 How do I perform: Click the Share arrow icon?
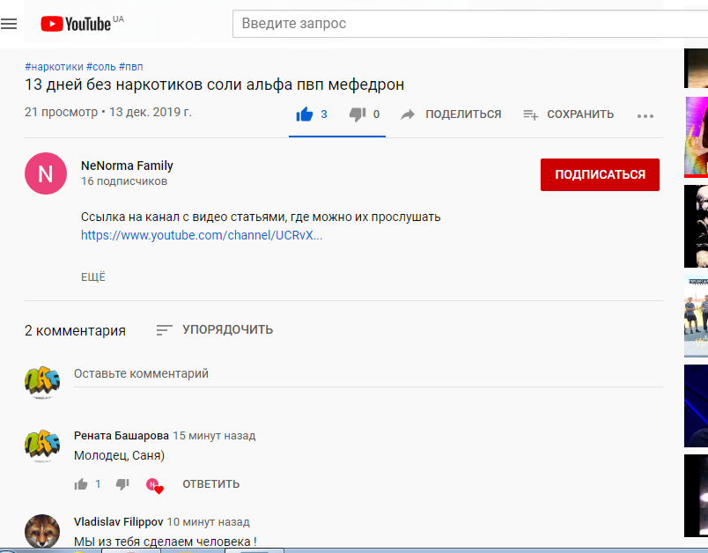[x=408, y=114]
